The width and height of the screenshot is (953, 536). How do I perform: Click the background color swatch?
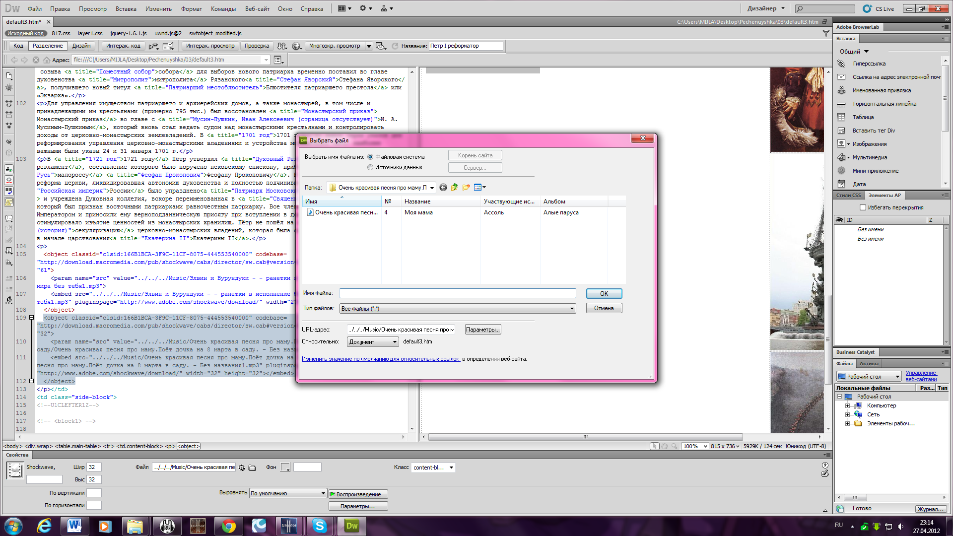285,468
